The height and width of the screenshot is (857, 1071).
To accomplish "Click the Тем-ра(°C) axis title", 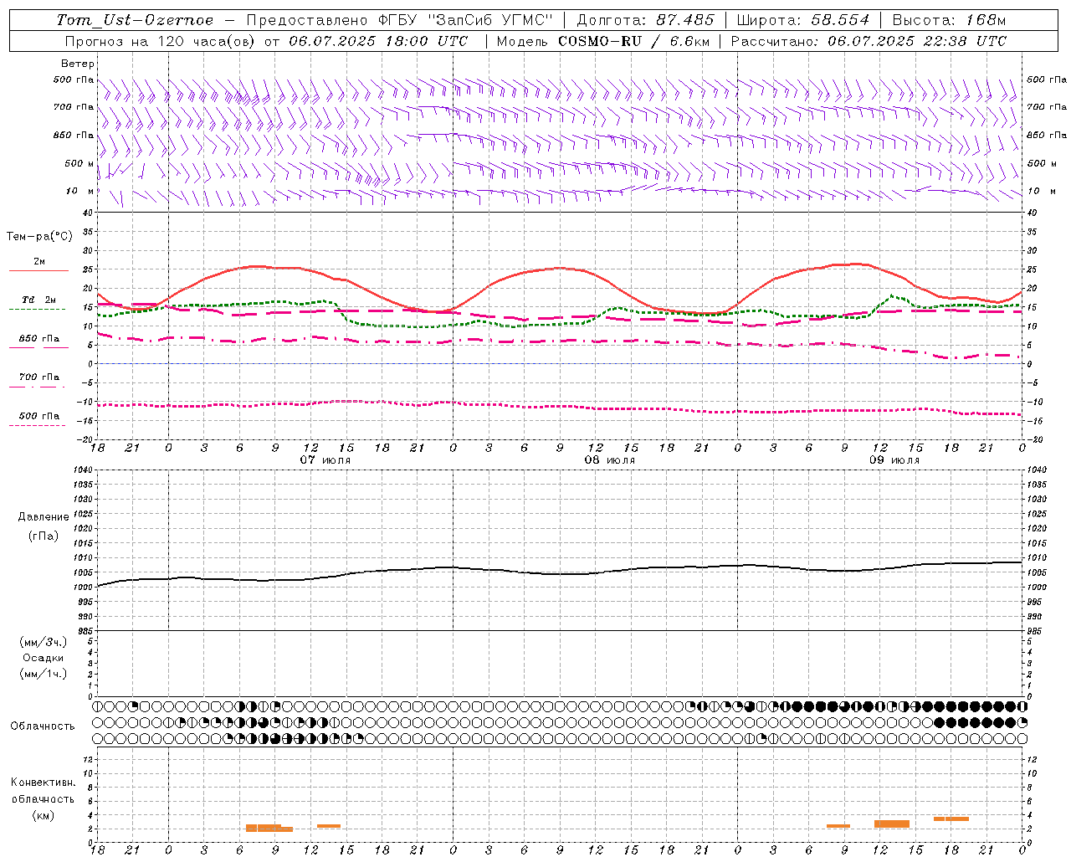I will (39, 237).
